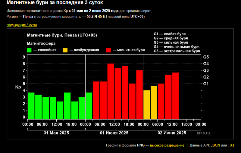
Task: Click the G5 storm level axis label
Action: (206, 57)
